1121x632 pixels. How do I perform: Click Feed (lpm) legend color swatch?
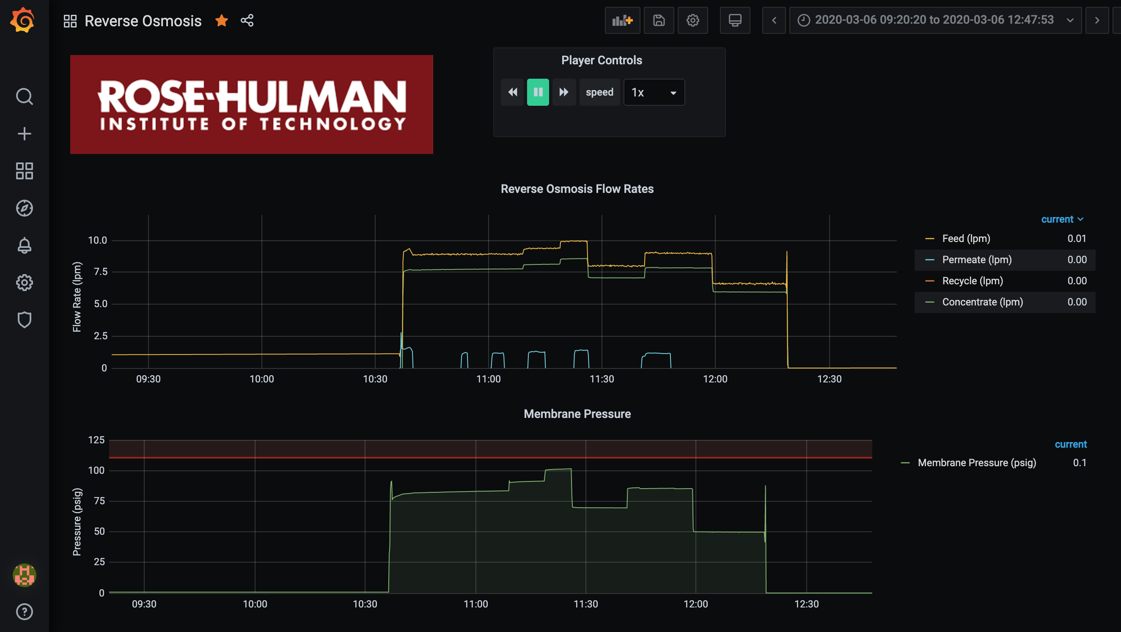(929, 239)
